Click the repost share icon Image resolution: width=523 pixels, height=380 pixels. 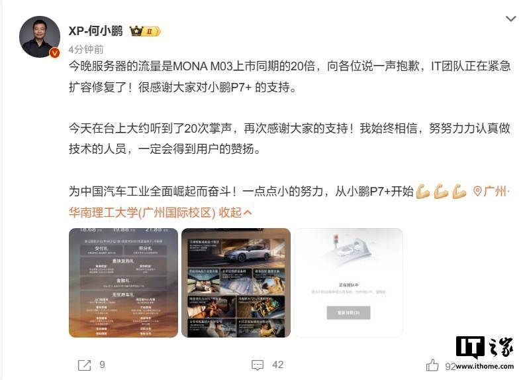click(x=84, y=365)
